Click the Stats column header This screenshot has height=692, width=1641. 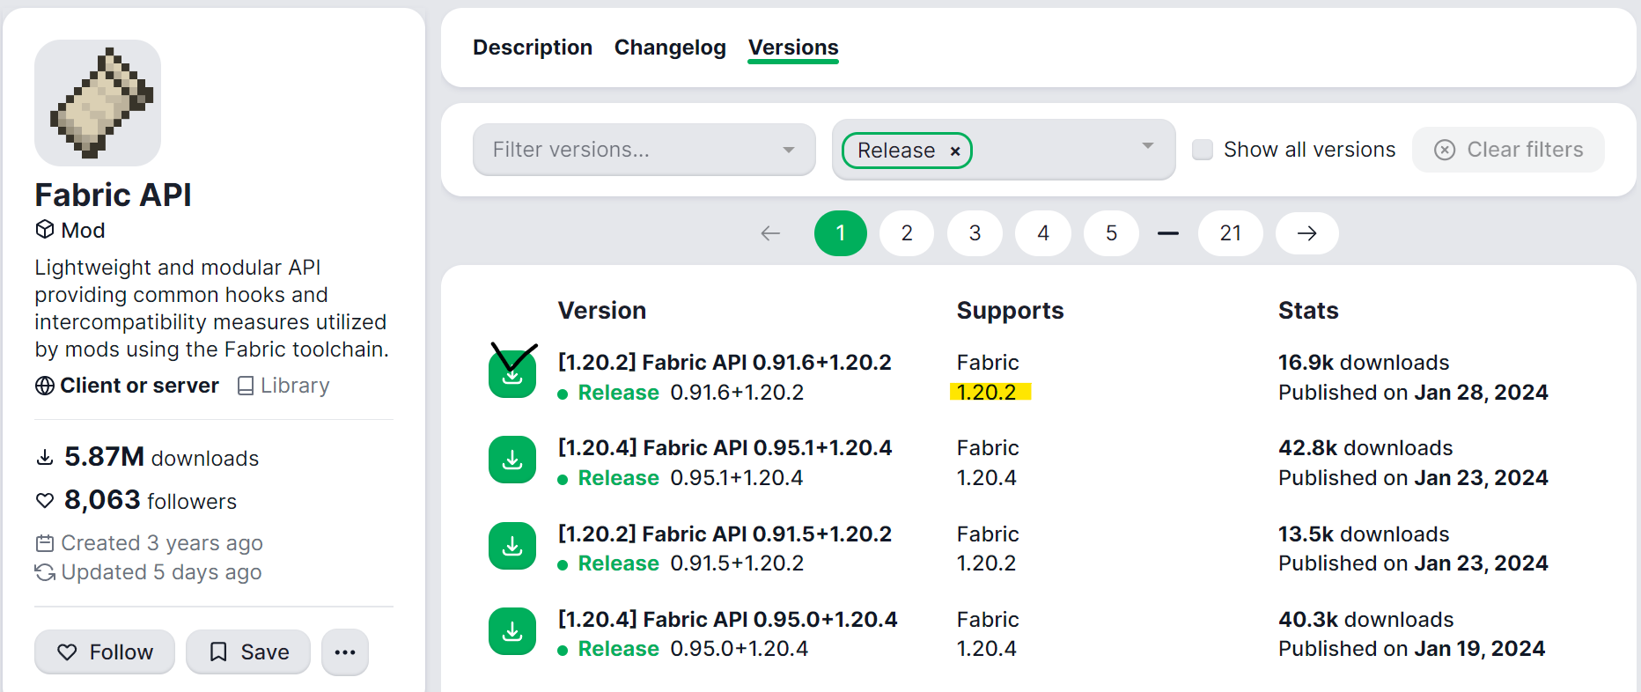(1308, 311)
